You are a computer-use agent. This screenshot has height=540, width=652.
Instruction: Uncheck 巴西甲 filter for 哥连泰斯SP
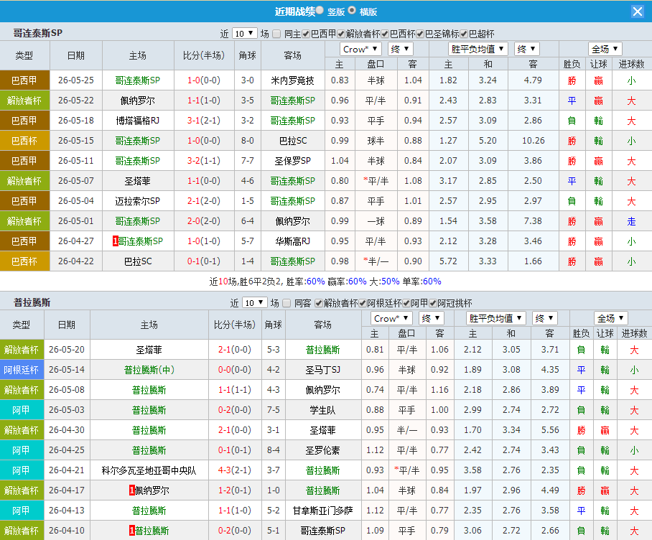pyautogui.click(x=306, y=34)
